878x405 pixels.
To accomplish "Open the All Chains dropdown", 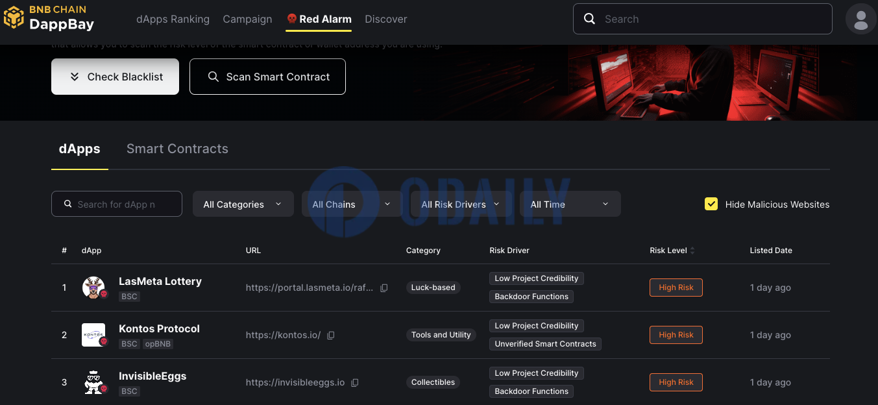I will point(352,204).
